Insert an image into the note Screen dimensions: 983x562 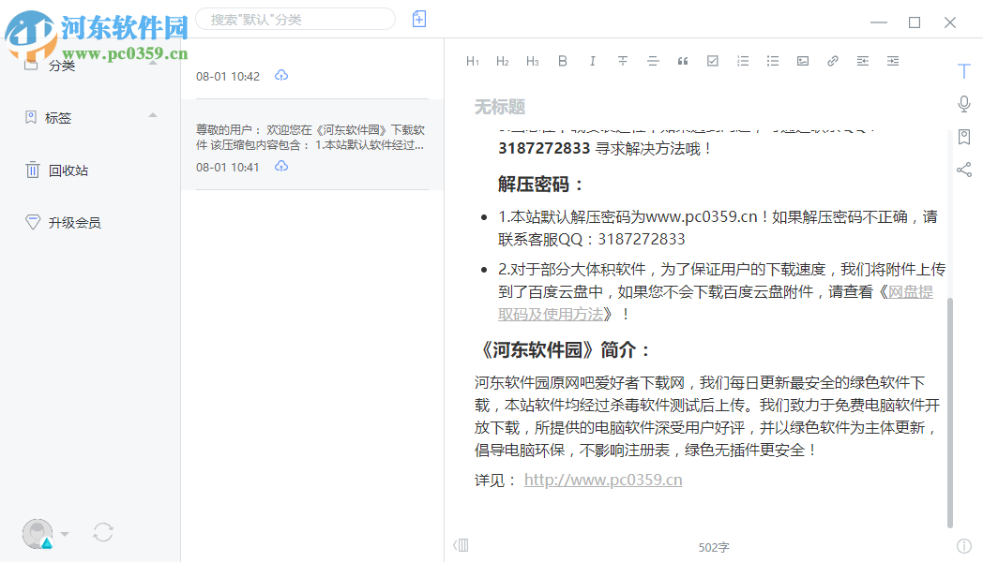[x=802, y=60]
